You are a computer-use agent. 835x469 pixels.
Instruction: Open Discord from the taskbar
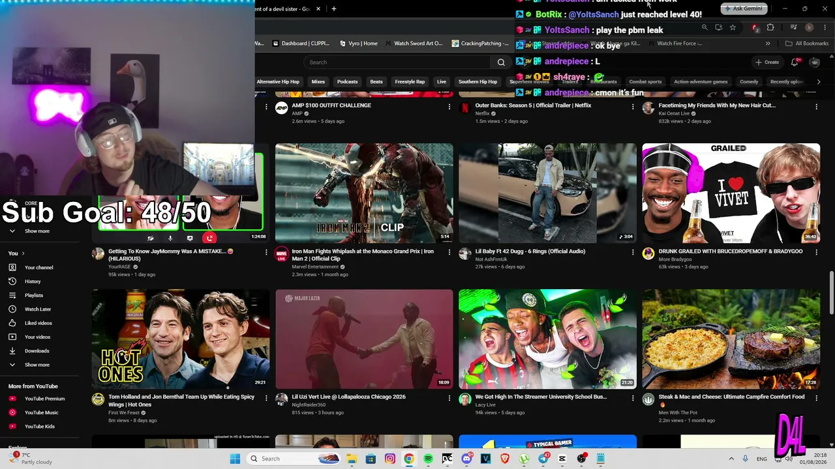(466, 459)
